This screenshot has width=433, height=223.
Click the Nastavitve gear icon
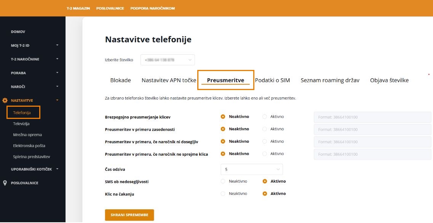pyautogui.click(x=5, y=100)
